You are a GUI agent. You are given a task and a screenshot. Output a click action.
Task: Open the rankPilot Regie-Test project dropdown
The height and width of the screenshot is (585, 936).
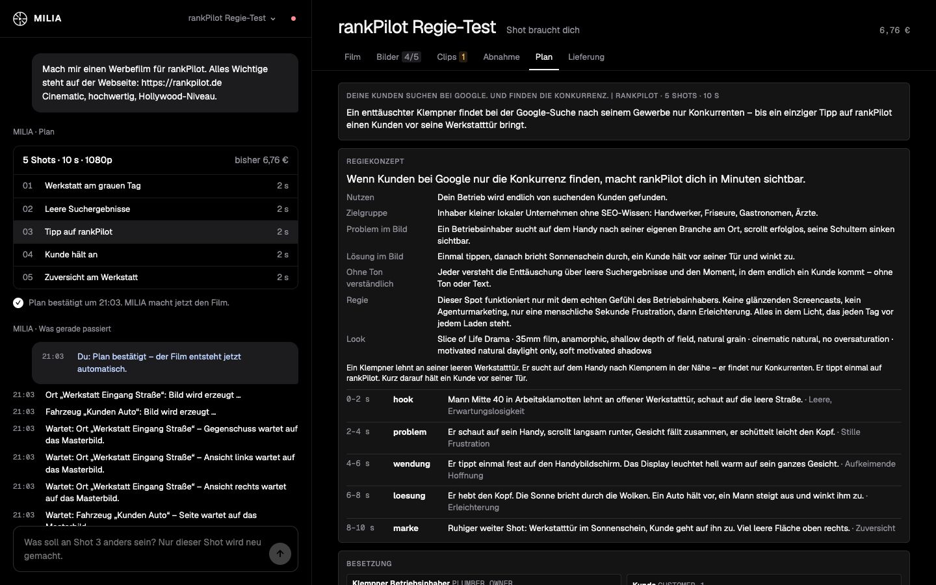point(232,18)
